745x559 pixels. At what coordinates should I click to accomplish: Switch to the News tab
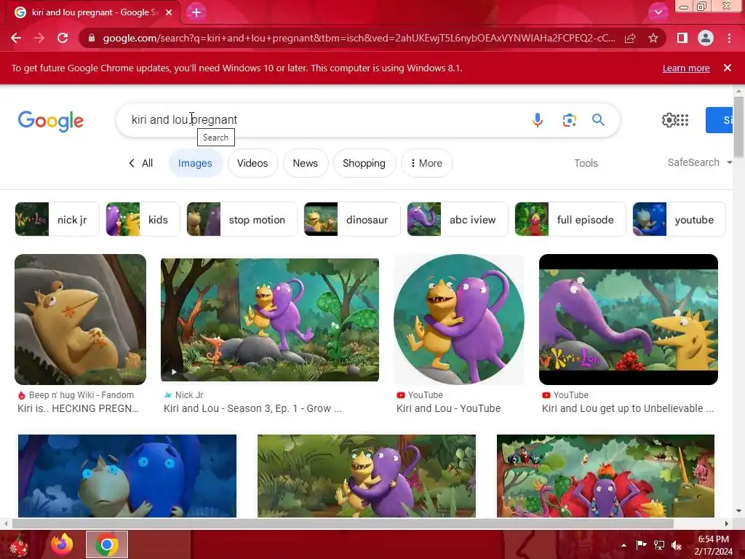[x=306, y=163]
